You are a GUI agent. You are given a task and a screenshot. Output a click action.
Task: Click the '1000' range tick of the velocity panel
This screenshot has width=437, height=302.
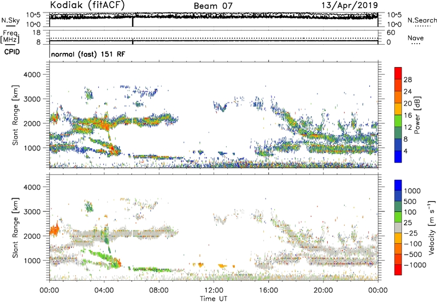[32, 261]
